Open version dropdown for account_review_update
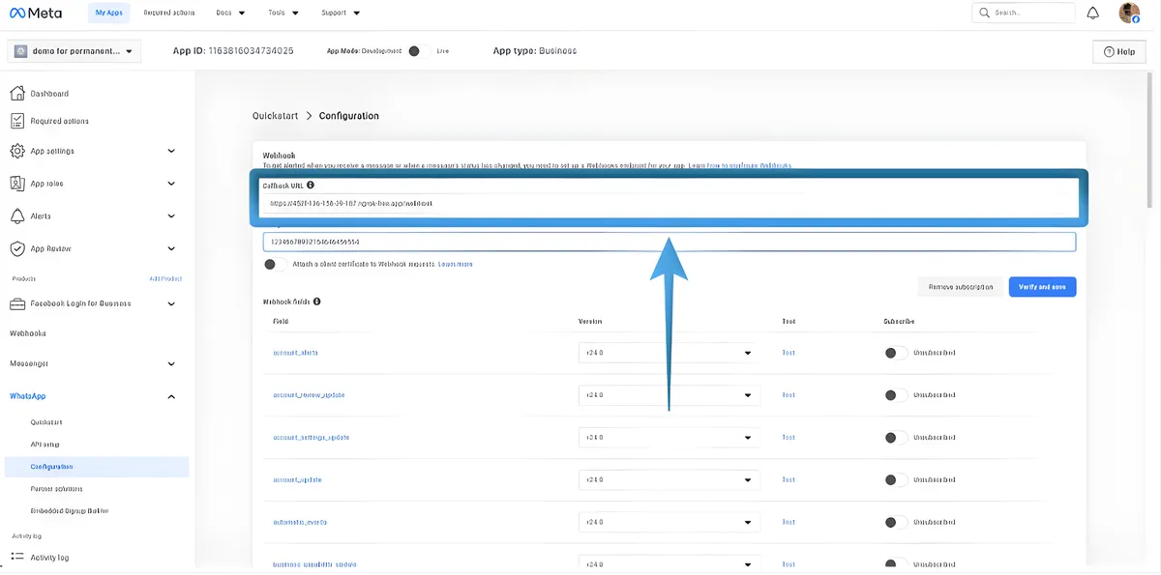The width and height of the screenshot is (1161, 575). click(x=669, y=395)
